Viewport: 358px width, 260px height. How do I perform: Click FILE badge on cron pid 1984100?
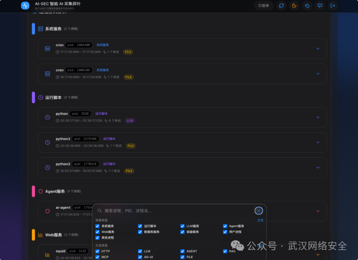(128, 52)
